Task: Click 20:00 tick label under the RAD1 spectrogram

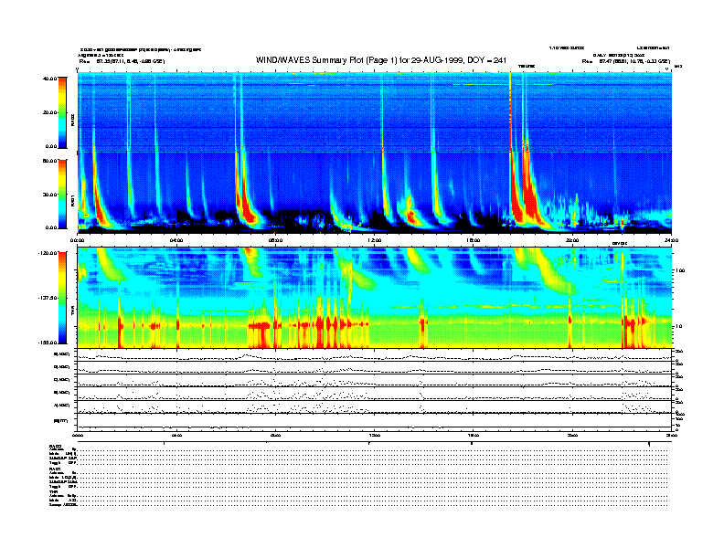Action: pyautogui.click(x=572, y=240)
